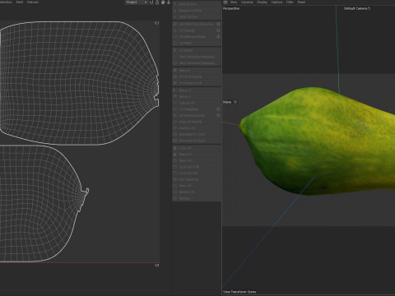Click Start Interactive Mapping
Image resolution: width=395 pixels, height=296 pixels.
pyautogui.click(x=197, y=57)
